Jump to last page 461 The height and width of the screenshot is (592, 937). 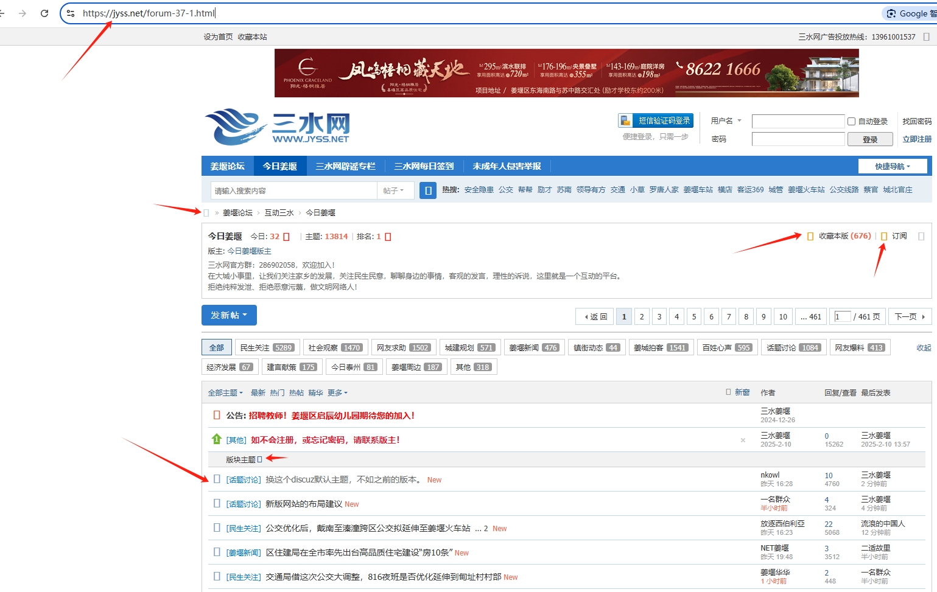tap(811, 316)
